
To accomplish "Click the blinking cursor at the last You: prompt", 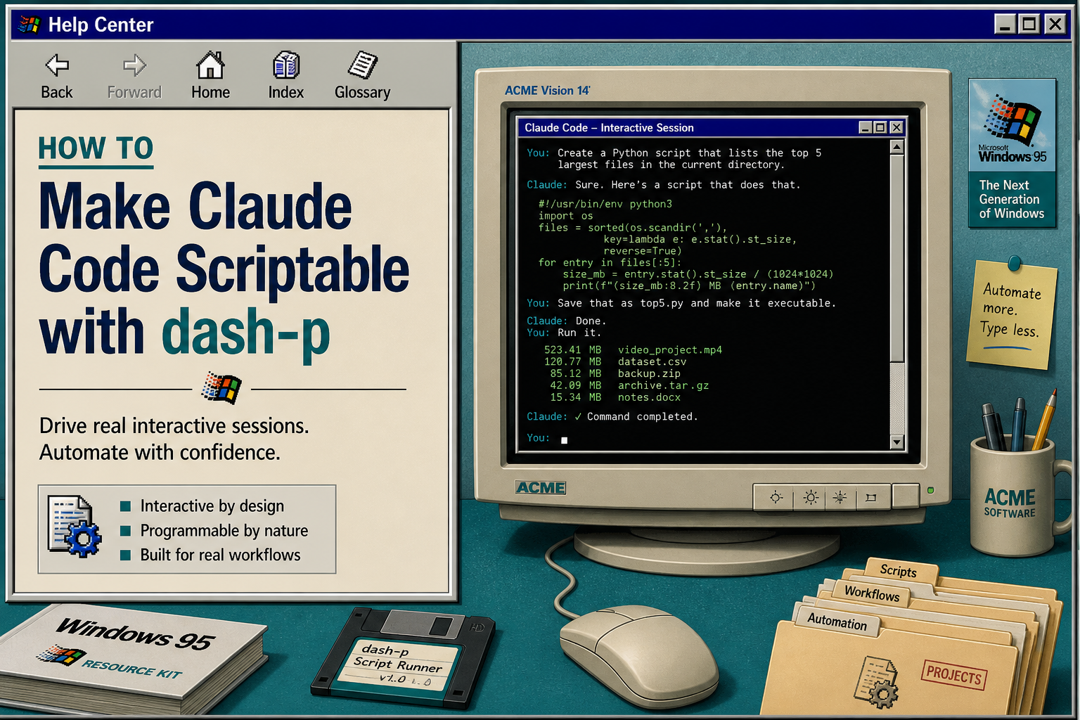I will pos(564,440).
